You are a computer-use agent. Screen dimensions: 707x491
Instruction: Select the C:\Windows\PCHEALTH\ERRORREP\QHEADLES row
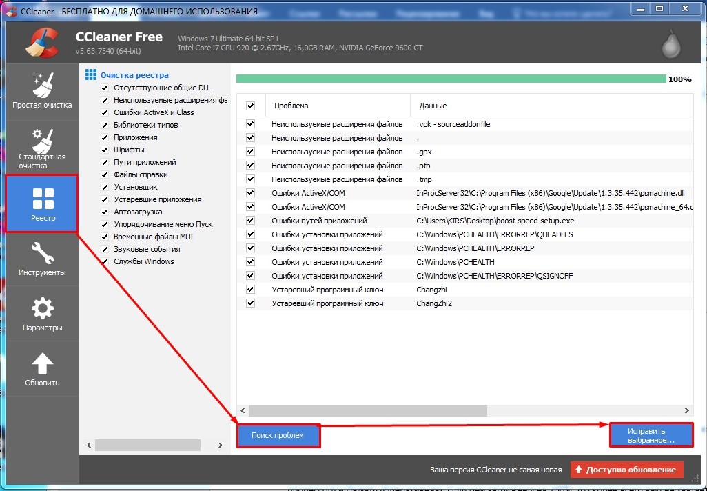465,234
